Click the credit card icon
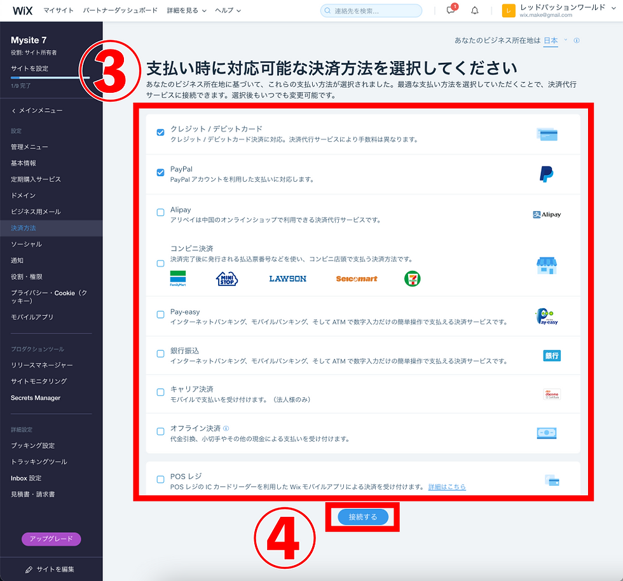Screen dimensions: 623x581 click(547, 134)
